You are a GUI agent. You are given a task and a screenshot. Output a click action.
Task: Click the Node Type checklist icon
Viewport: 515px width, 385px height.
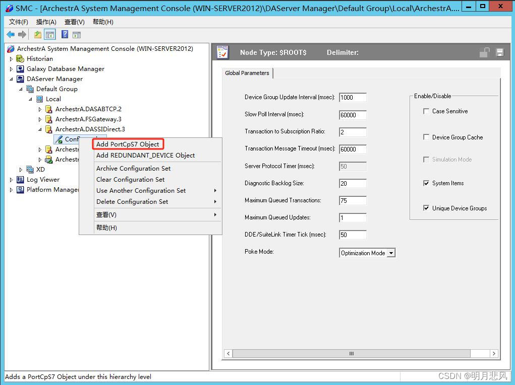(x=222, y=52)
